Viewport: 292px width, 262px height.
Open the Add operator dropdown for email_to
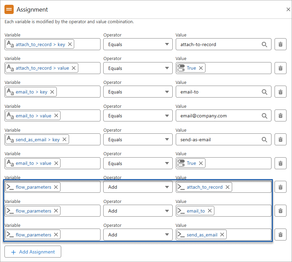click(x=138, y=210)
